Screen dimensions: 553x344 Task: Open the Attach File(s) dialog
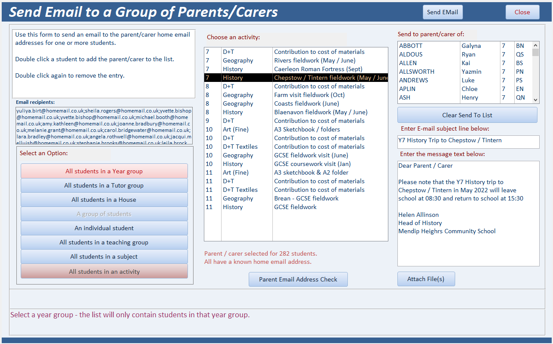(x=426, y=279)
